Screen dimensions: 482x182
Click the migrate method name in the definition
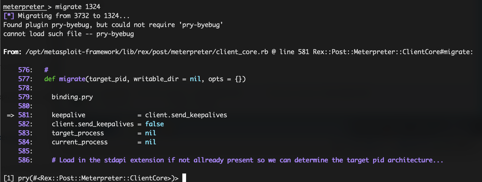click(x=72, y=79)
